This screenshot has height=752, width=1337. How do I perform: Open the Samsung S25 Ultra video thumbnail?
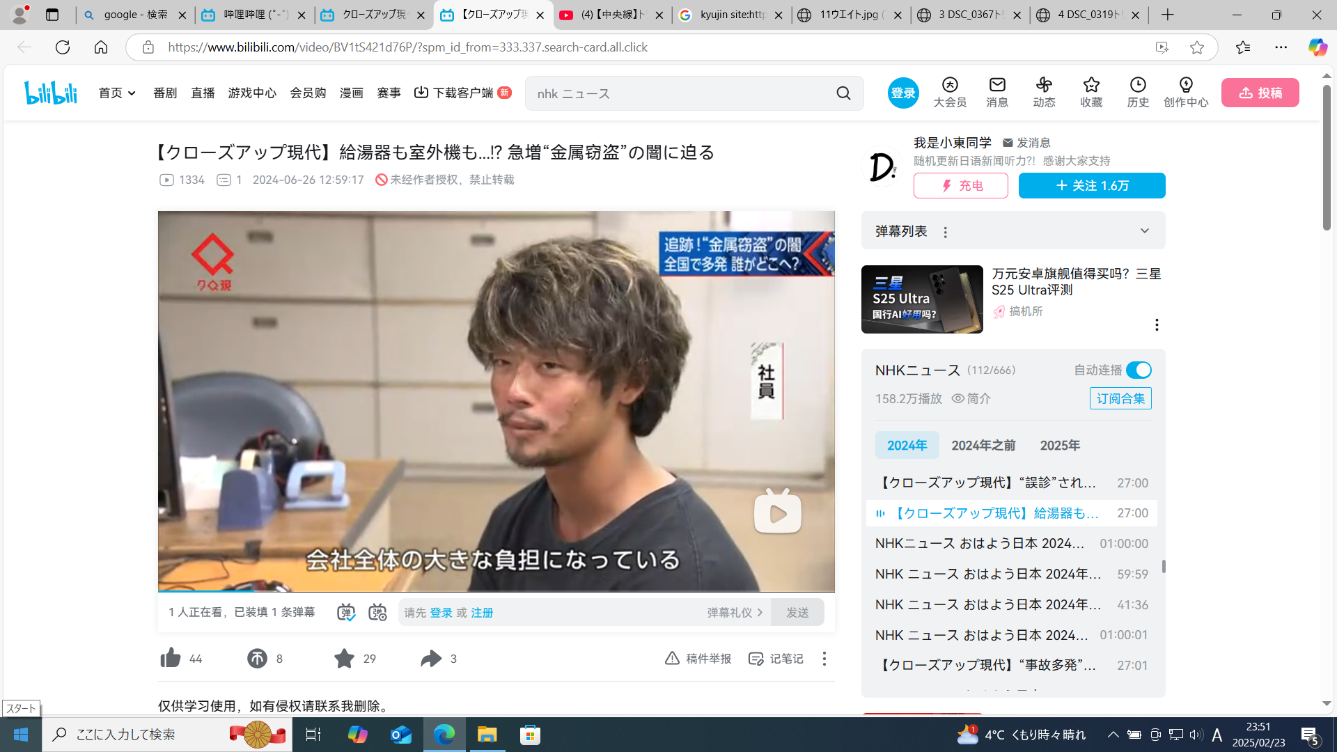(x=921, y=299)
